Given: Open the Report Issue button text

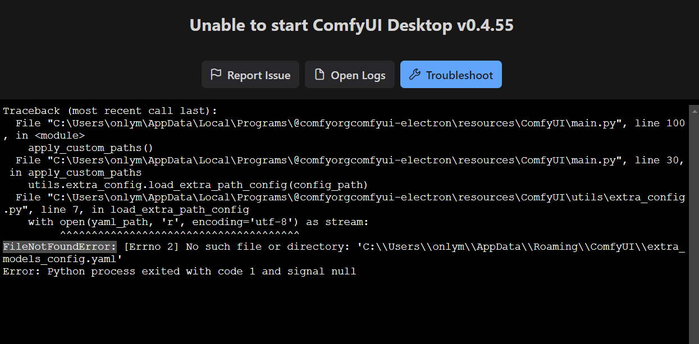Looking at the screenshot, I should [259, 75].
